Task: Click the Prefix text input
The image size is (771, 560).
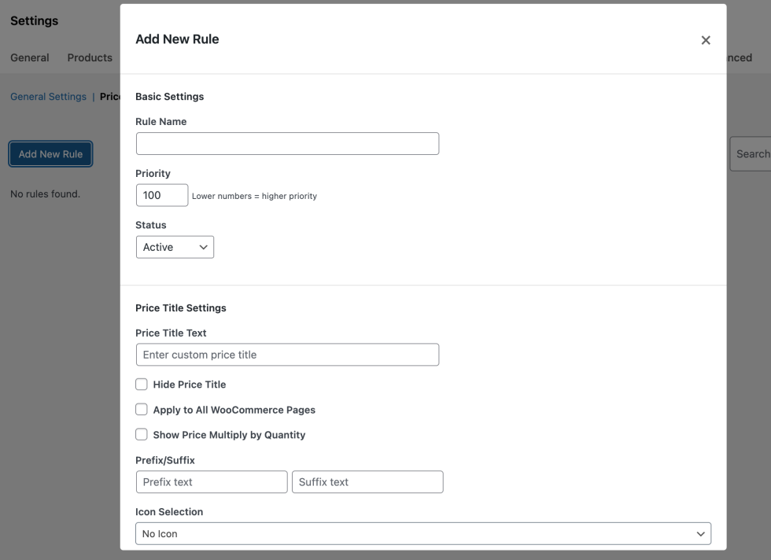Action: [x=212, y=482]
